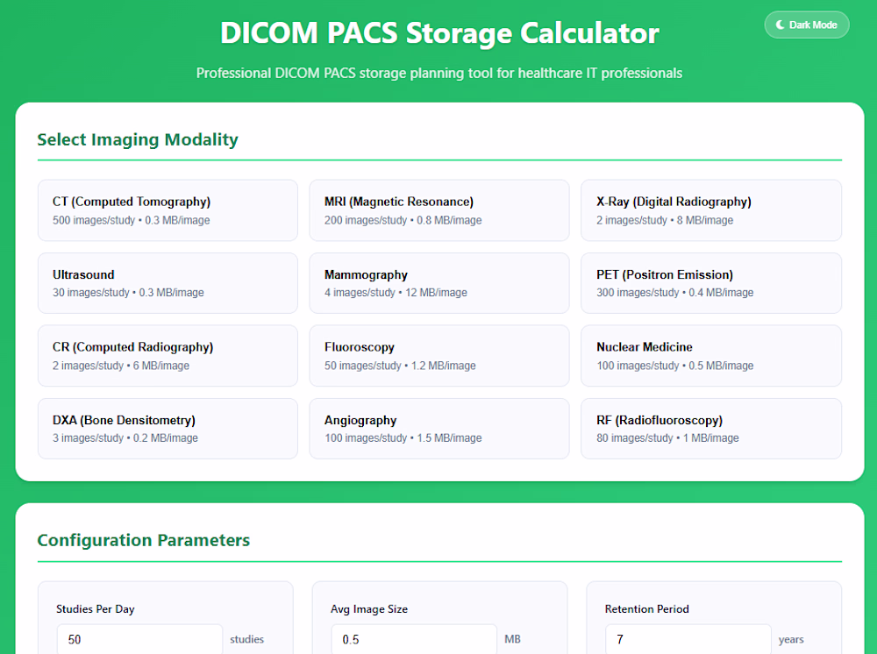This screenshot has height=654, width=877.
Task: Select PET (Positron Emission) modality
Action: [x=710, y=283]
